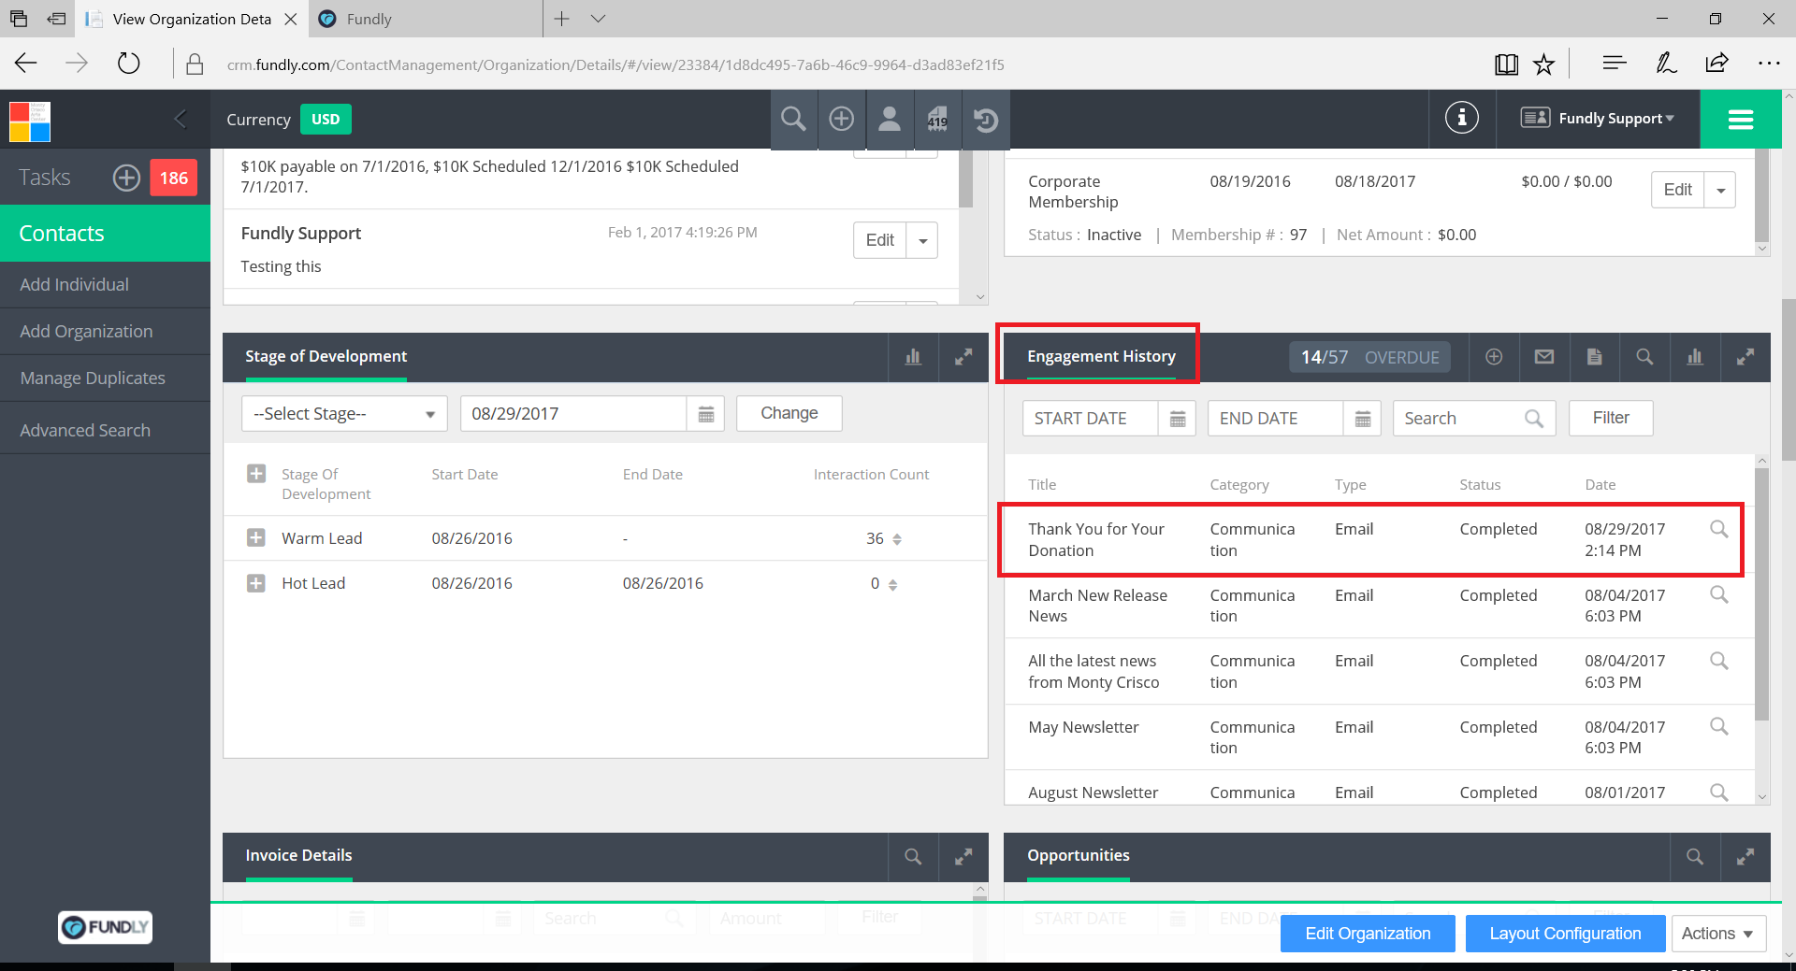Expand the Engagement History panel

click(x=1745, y=357)
